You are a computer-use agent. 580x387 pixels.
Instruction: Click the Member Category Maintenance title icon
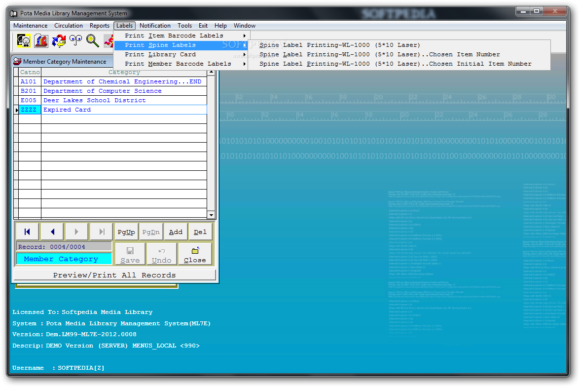coord(17,62)
